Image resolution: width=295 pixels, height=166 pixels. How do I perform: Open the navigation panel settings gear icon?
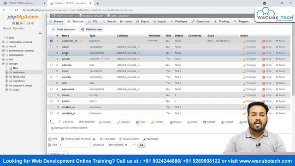[29, 23]
